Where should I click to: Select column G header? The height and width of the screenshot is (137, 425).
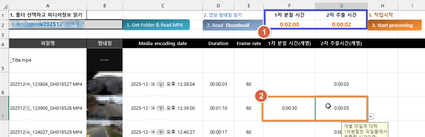[x=341, y=5]
